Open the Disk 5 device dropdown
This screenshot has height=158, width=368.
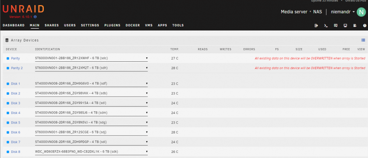(x=91, y=122)
